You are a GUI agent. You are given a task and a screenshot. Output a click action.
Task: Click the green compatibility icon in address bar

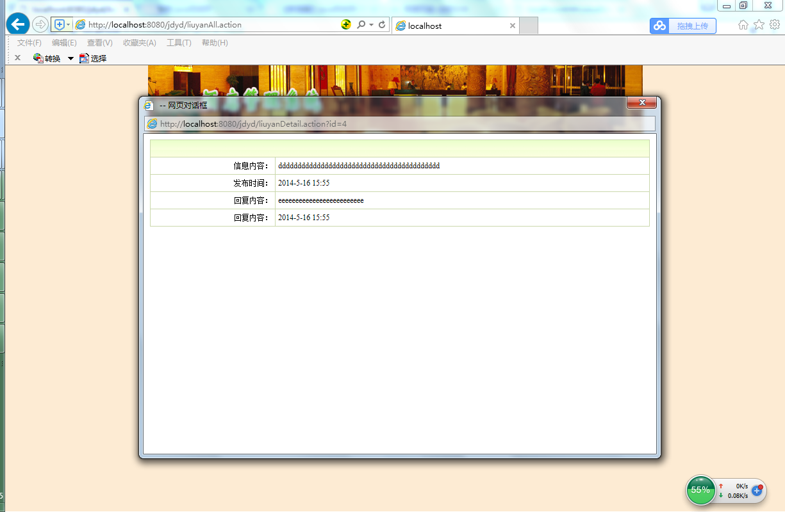pyautogui.click(x=346, y=24)
